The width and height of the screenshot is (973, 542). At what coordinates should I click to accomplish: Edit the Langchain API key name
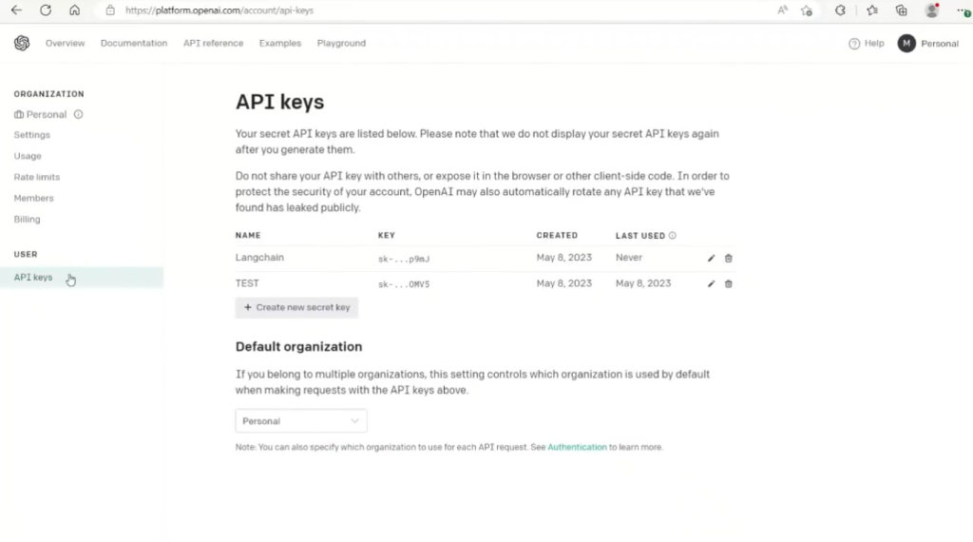click(x=711, y=258)
